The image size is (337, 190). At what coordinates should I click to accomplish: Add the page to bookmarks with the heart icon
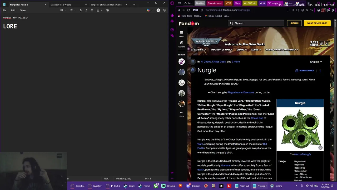coord(312,10)
